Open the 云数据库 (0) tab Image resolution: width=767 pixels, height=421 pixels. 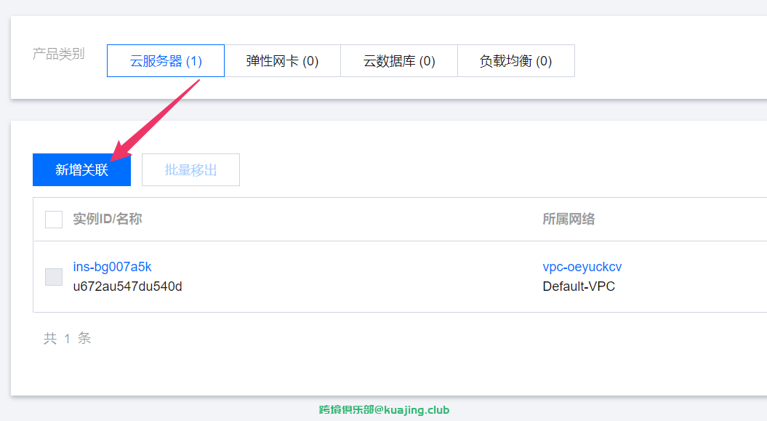(x=399, y=60)
